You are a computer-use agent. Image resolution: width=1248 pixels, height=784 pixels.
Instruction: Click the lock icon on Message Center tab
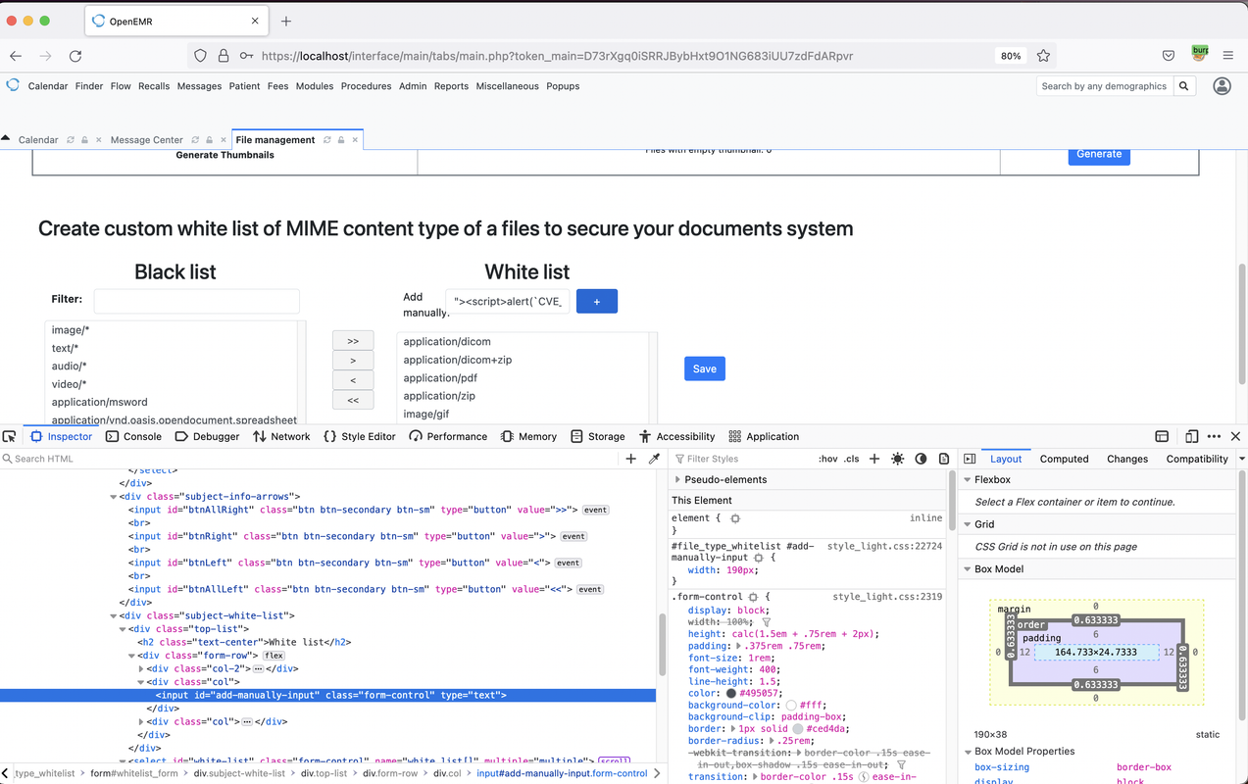coord(209,140)
